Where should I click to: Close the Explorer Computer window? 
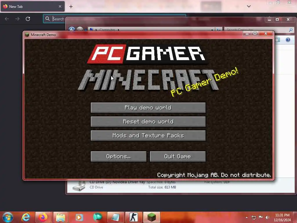click(288, 19)
